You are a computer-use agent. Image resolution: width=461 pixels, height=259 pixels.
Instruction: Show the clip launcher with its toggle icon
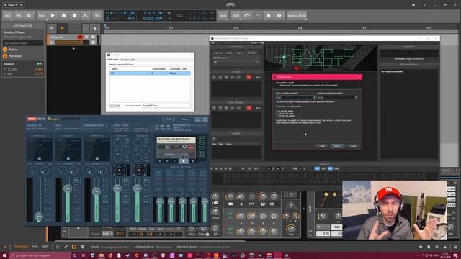point(52,29)
